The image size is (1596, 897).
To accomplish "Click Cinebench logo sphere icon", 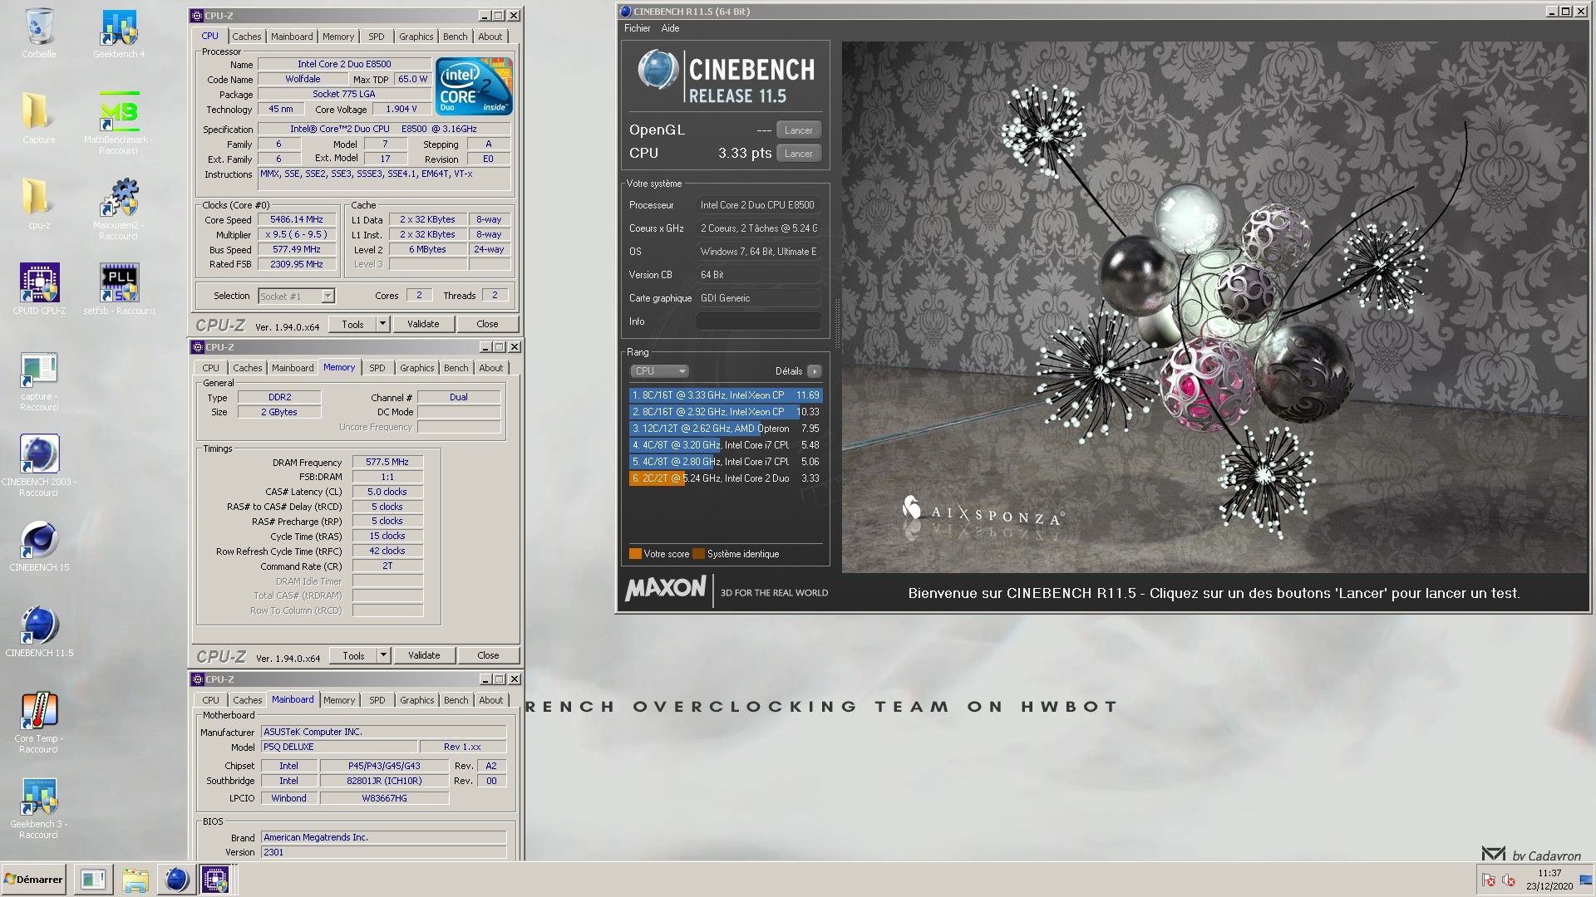I will (658, 71).
